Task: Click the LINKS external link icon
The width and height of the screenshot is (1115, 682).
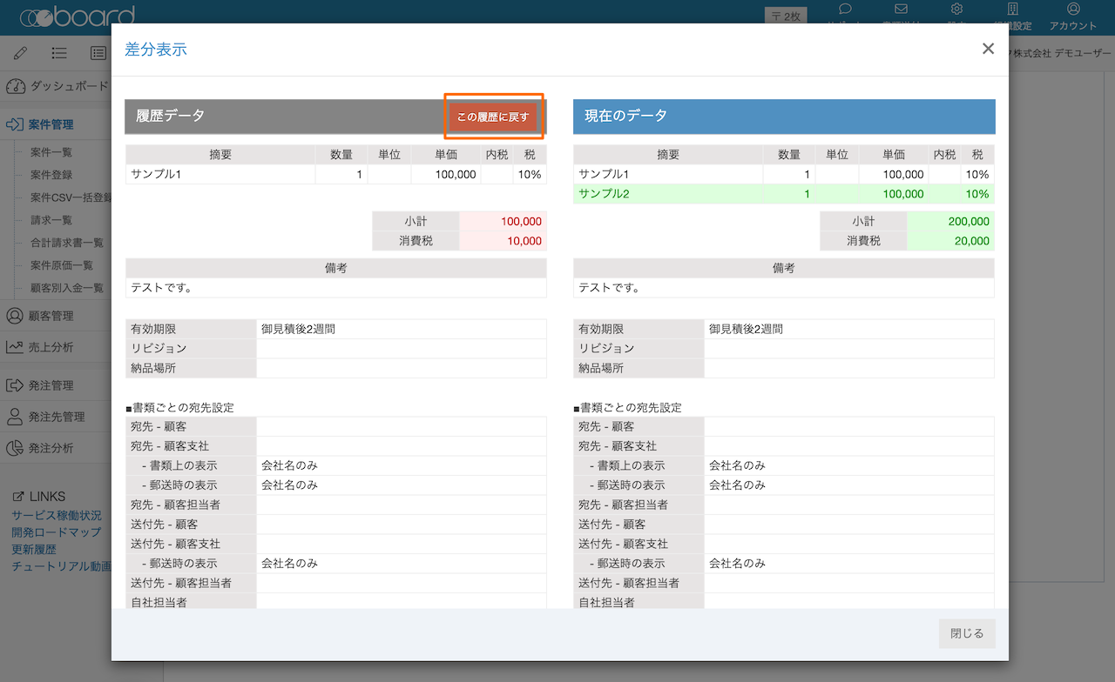Action: [x=18, y=497]
